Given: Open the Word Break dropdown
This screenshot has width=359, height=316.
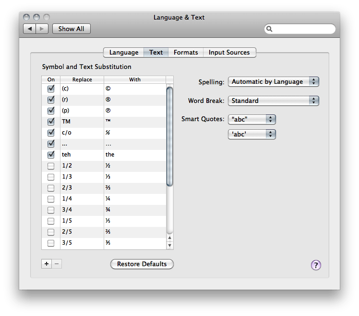Looking at the screenshot, I should click(273, 101).
